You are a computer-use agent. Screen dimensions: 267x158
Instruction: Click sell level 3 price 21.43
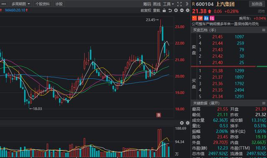point(217,50)
